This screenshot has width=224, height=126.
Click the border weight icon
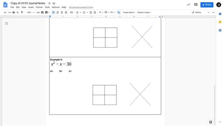point(106,12)
